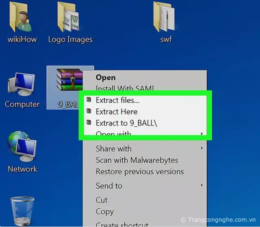Viewport: 260px width, 227px height.
Task: Choose Copy from the context menu
Action: 104,212
